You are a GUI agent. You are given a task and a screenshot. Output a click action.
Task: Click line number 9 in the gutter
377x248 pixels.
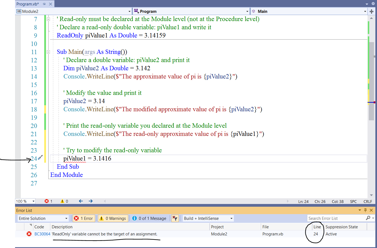point(36,36)
